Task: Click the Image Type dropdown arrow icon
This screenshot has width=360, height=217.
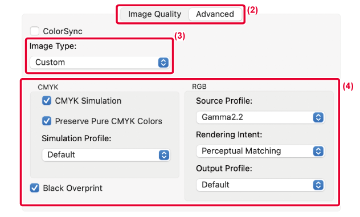Action: click(x=163, y=62)
